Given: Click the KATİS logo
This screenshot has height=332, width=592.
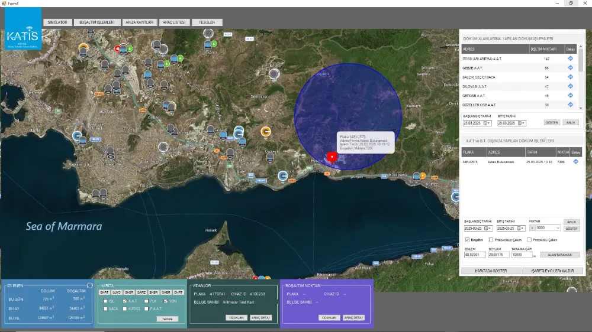Looking at the screenshot, I should tap(23, 28).
